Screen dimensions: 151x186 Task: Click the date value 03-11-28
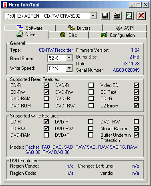point(131,64)
